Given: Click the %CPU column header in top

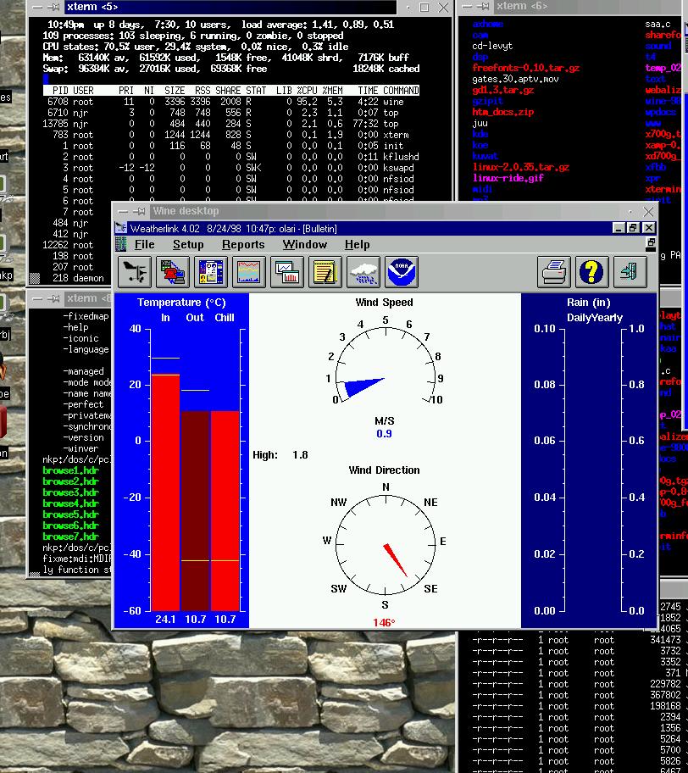Looking at the screenshot, I should click(x=307, y=91).
